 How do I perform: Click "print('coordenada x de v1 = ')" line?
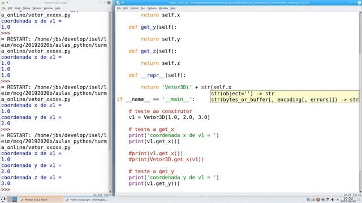tap(174, 135)
